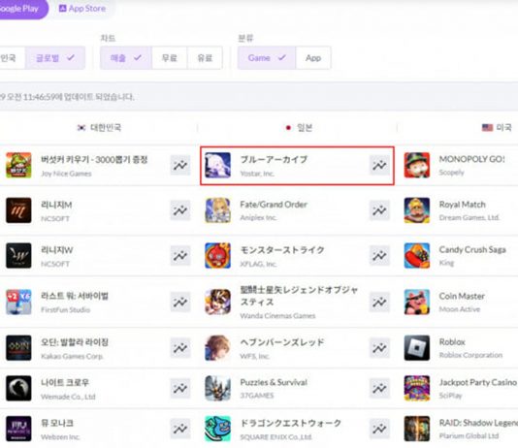Screen dimensions: 518x448
Task: Click the 나이트 크로우 crow icon
Action: [18, 388]
